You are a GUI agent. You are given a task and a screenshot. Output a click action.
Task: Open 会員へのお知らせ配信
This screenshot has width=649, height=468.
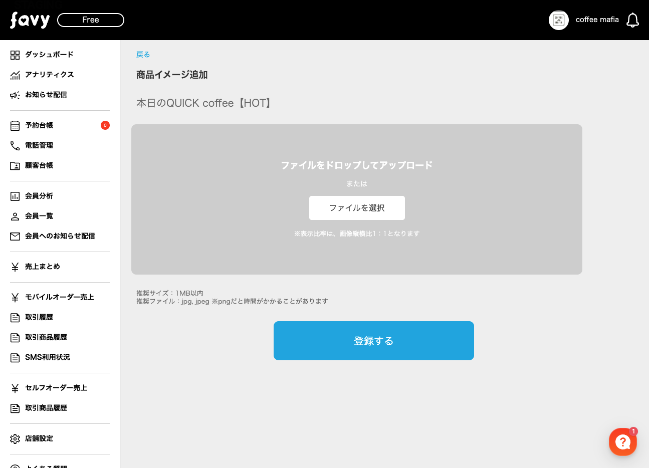point(60,236)
